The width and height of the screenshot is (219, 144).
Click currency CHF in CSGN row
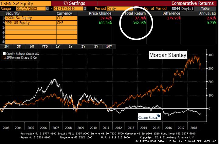[67, 18]
